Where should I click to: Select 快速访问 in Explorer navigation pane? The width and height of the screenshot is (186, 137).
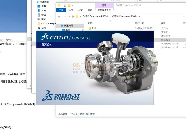(x=68, y=25)
